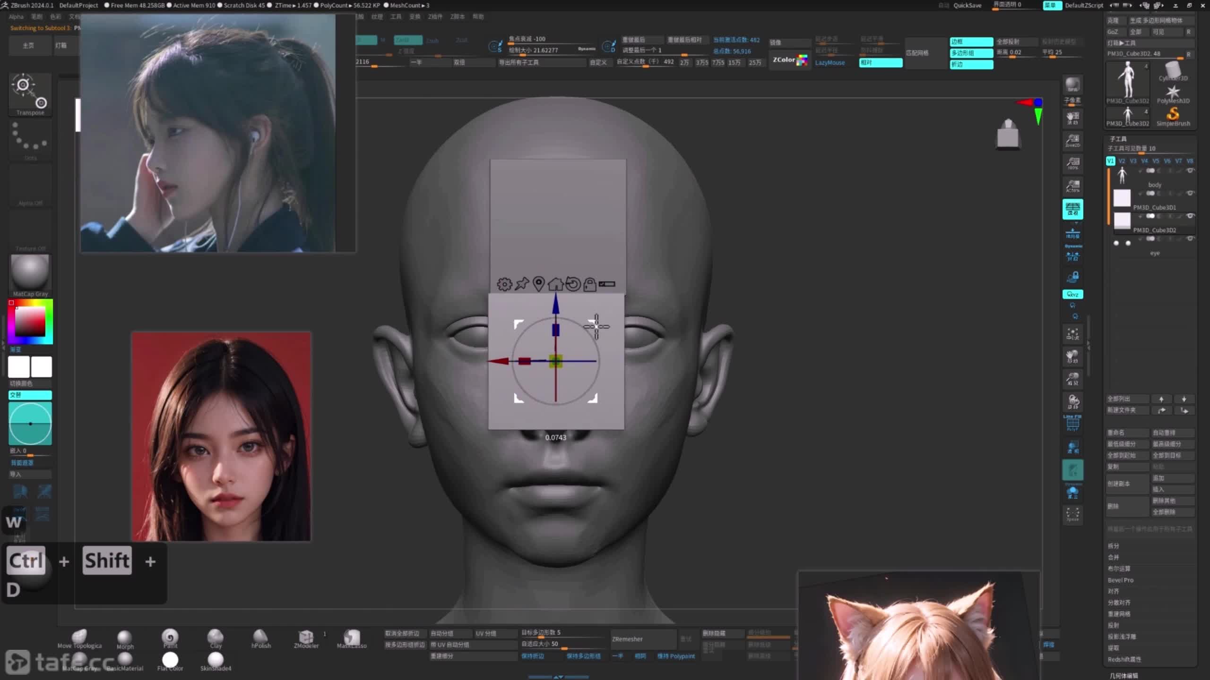Click the ZRemesher button
This screenshot has height=680, width=1210.
[643, 639]
